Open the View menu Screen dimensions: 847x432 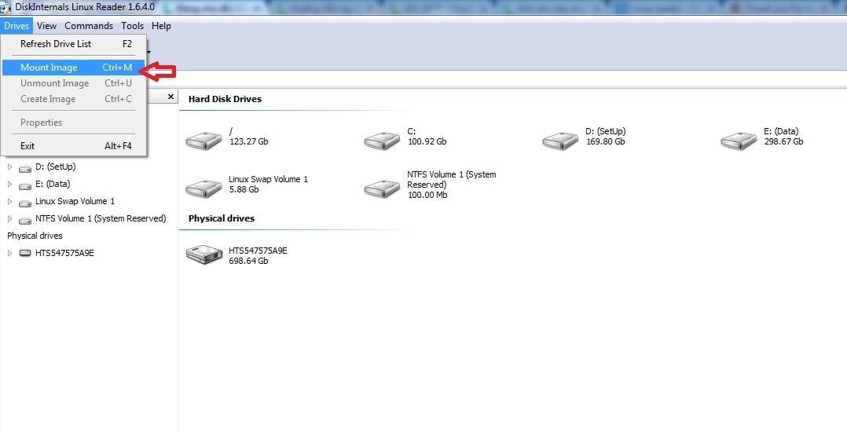point(46,25)
